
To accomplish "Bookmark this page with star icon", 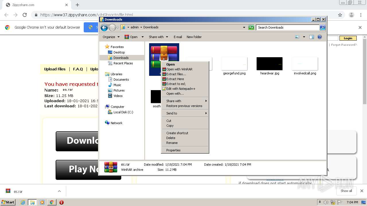I will 340,15.
